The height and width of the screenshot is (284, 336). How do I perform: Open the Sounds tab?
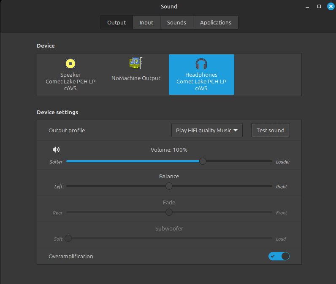pyautogui.click(x=176, y=22)
